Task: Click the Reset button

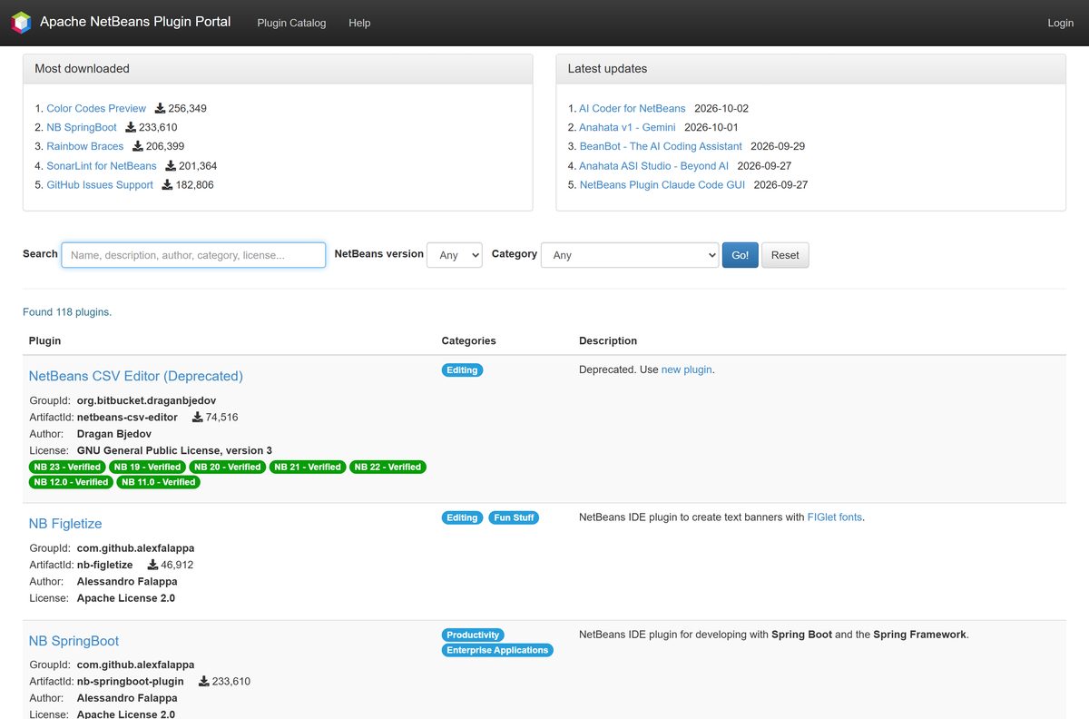Action: [785, 255]
